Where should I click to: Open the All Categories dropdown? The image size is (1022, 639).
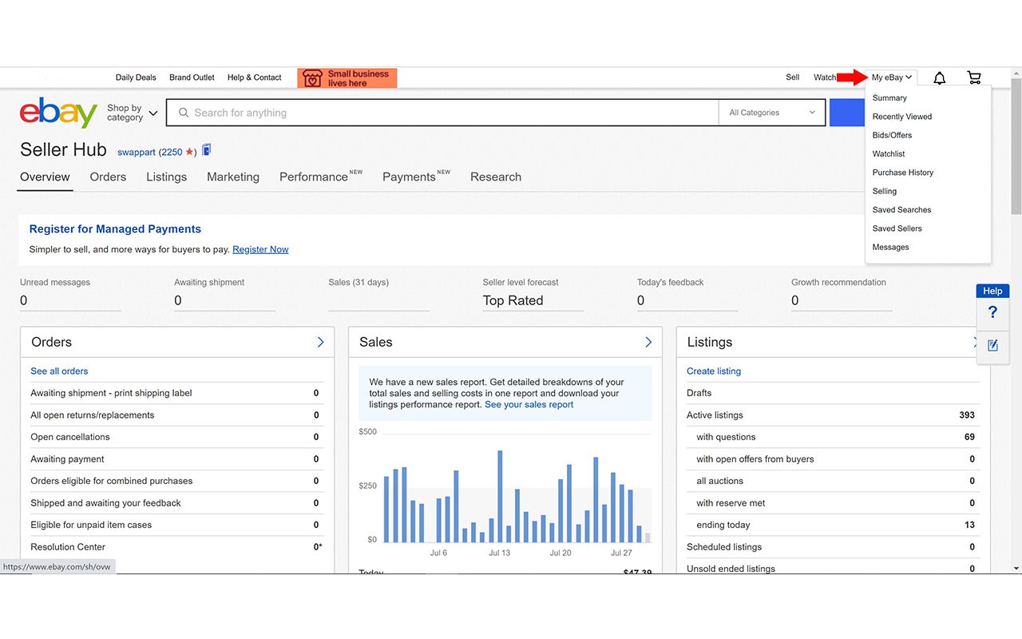click(x=773, y=113)
